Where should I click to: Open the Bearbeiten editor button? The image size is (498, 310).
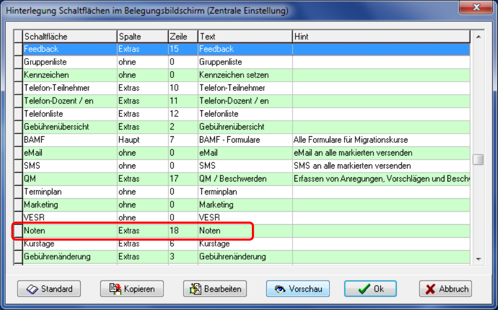pyautogui.click(x=215, y=289)
